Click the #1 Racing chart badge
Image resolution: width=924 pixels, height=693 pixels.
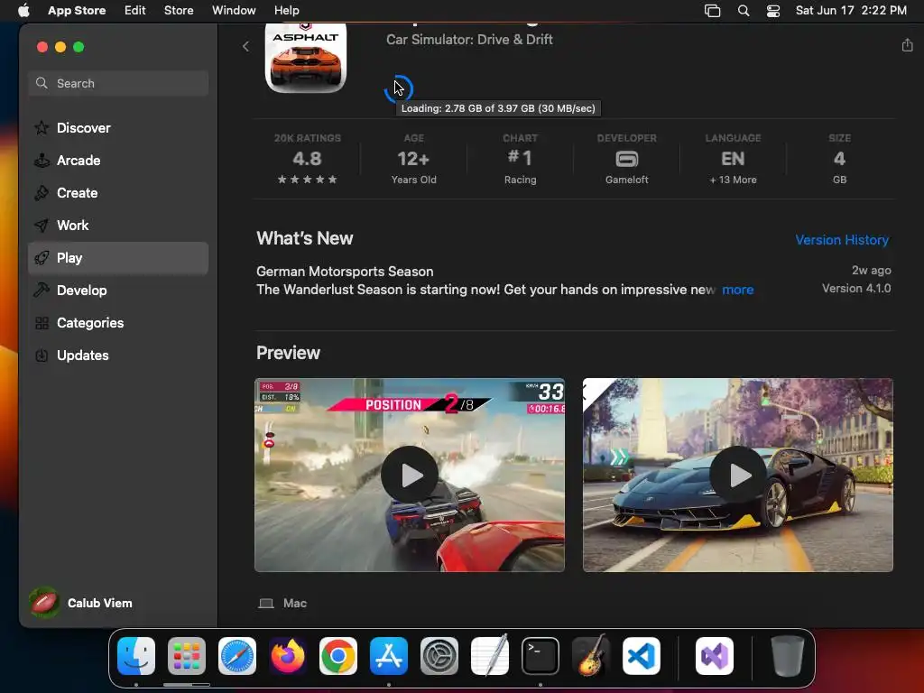[x=521, y=159]
